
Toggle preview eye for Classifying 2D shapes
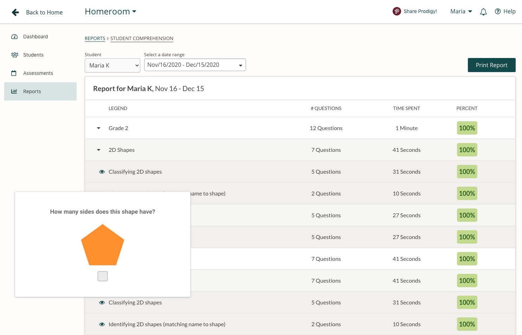tap(102, 172)
